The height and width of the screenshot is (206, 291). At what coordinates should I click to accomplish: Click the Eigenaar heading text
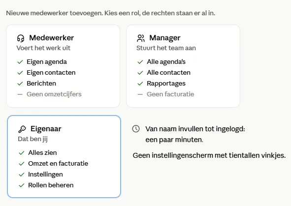tap(46, 129)
